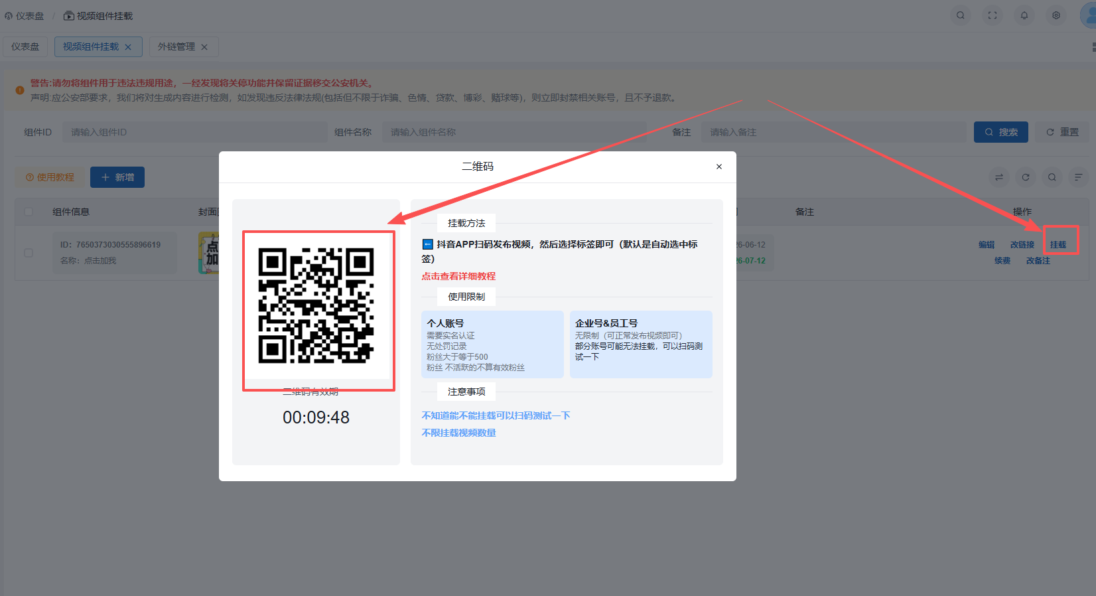
Task: Click the 续费 renew action
Action: coord(1002,261)
